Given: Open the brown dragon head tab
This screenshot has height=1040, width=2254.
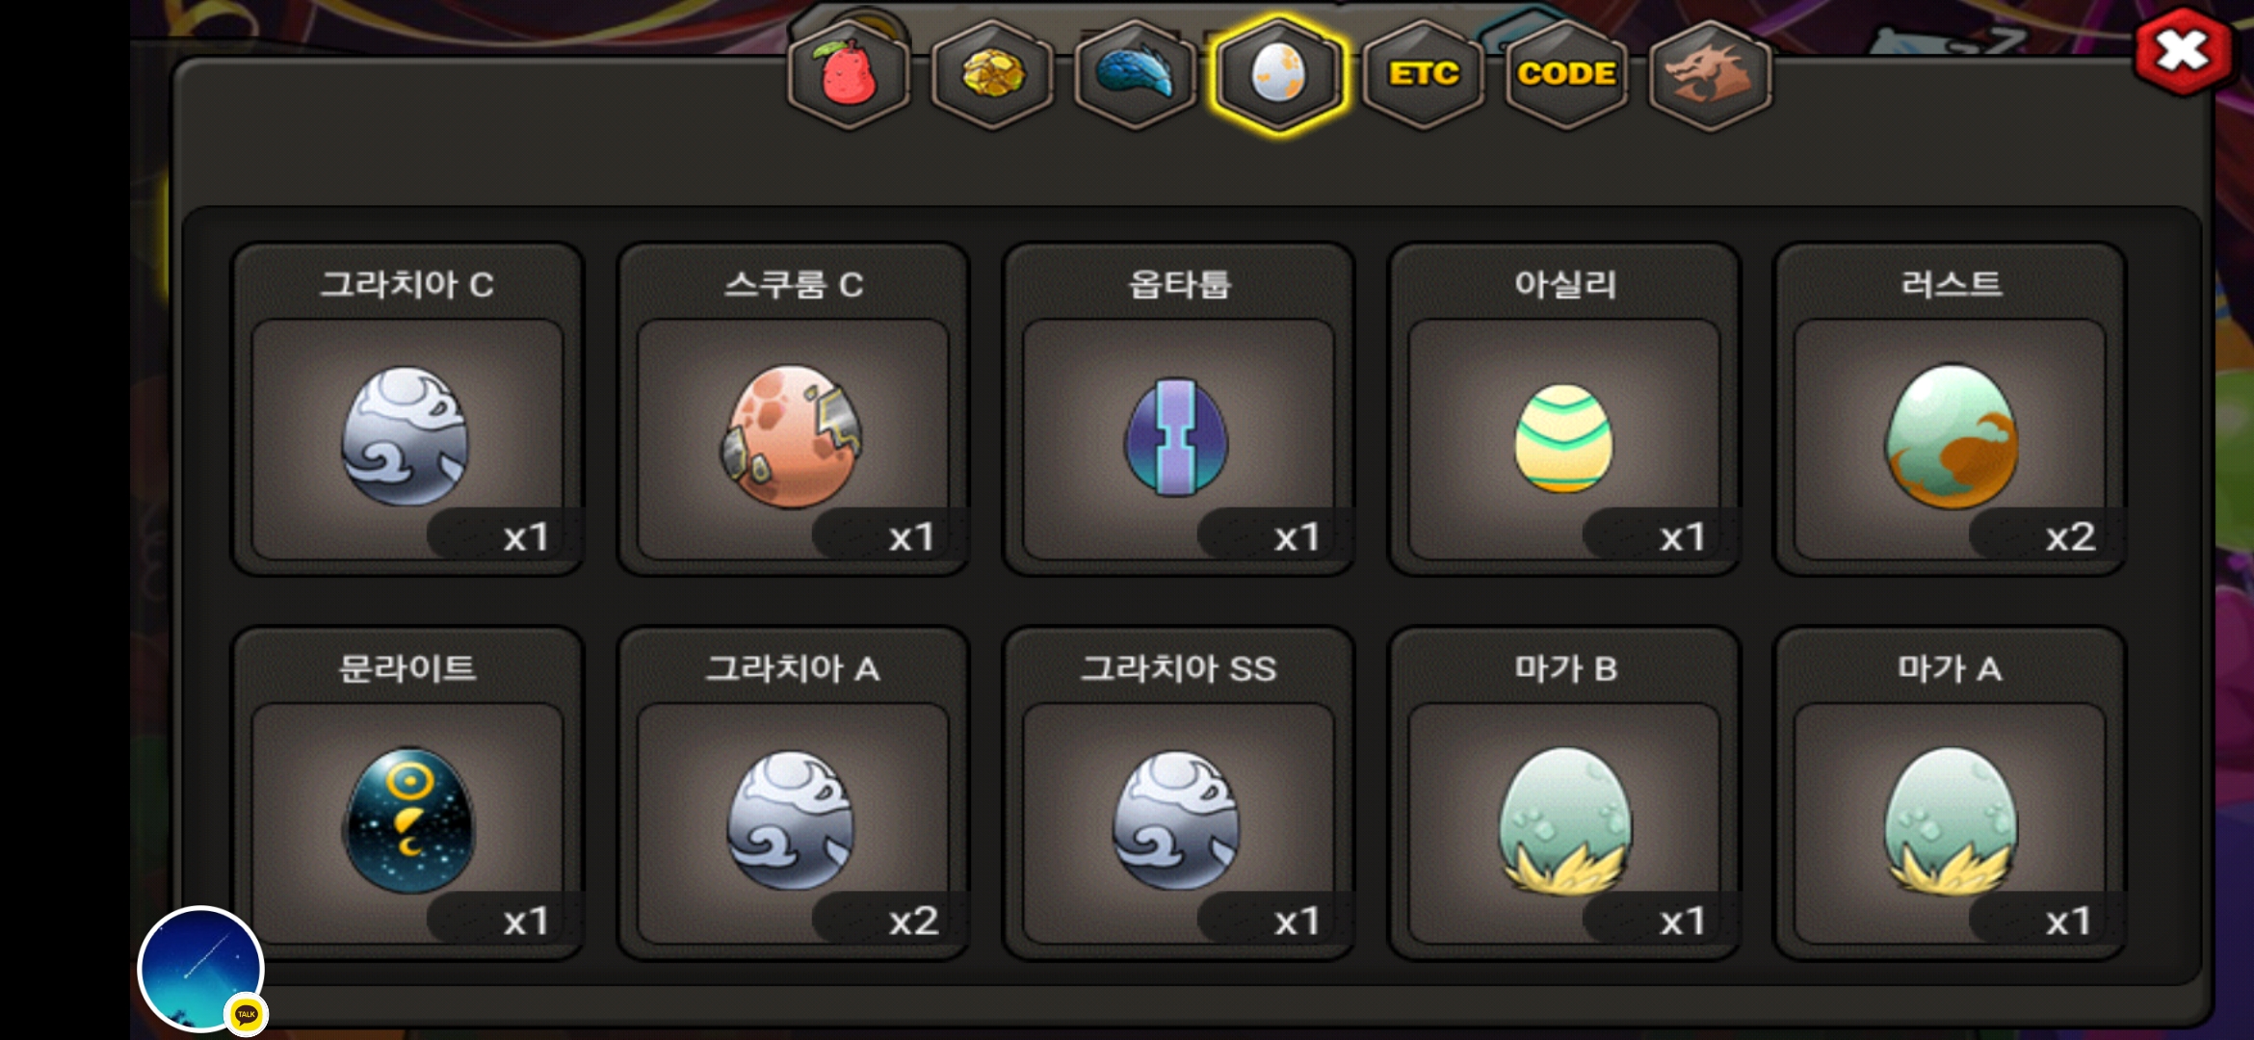Looking at the screenshot, I should (1711, 74).
